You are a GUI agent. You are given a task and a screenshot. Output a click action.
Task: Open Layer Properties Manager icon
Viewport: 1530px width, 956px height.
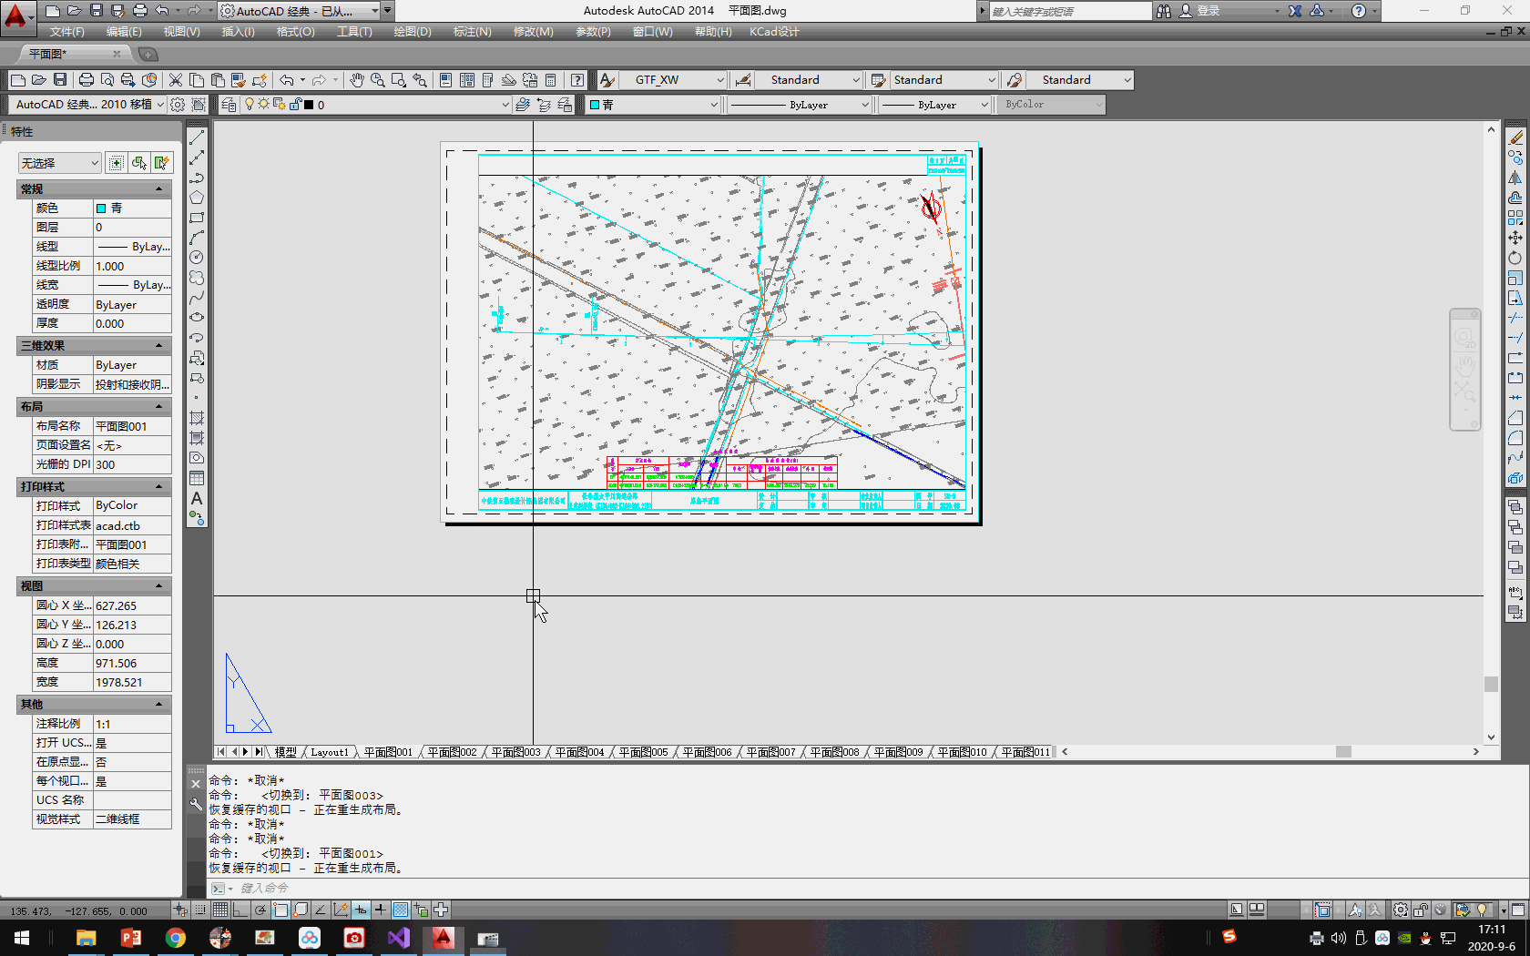click(x=229, y=105)
